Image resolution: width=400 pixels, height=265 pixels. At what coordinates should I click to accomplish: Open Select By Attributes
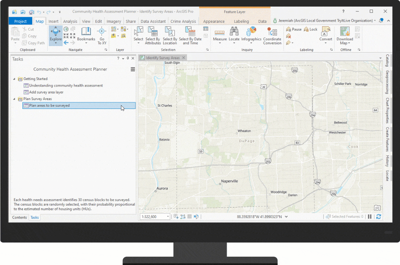153,35
